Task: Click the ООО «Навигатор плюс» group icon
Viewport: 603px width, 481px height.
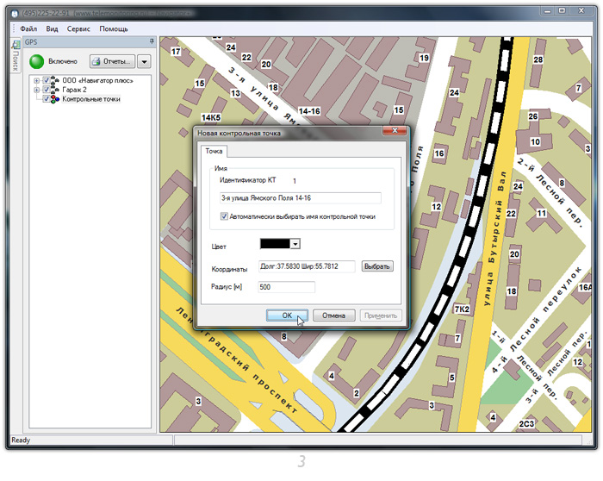Action: pyautogui.click(x=55, y=80)
